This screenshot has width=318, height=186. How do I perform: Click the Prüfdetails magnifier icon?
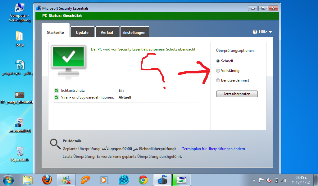(x=55, y=144)
